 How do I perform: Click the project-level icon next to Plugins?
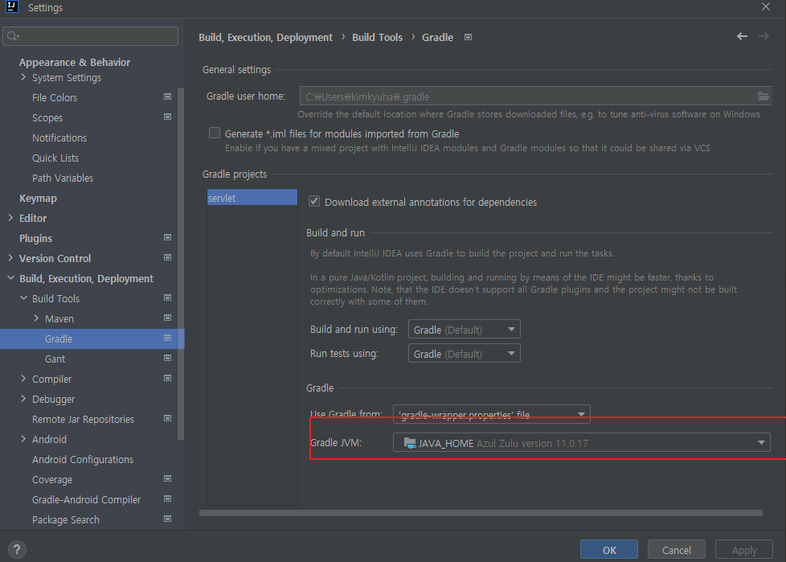pyautogui.click(x=167, y=237)
